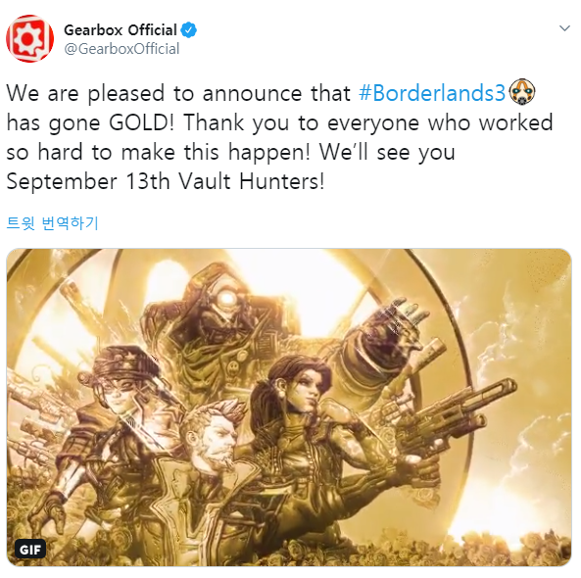
Task: Click the 'September 13th Vault Hunters!' line
Action: (166, 181)
